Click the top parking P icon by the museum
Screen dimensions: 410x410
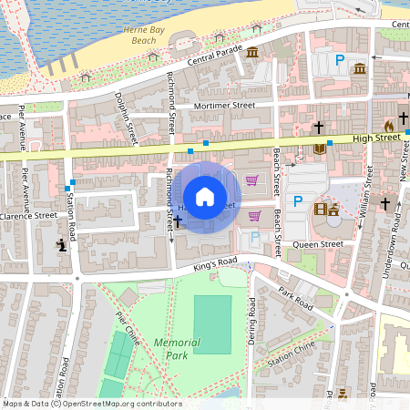tap(340, 60)
